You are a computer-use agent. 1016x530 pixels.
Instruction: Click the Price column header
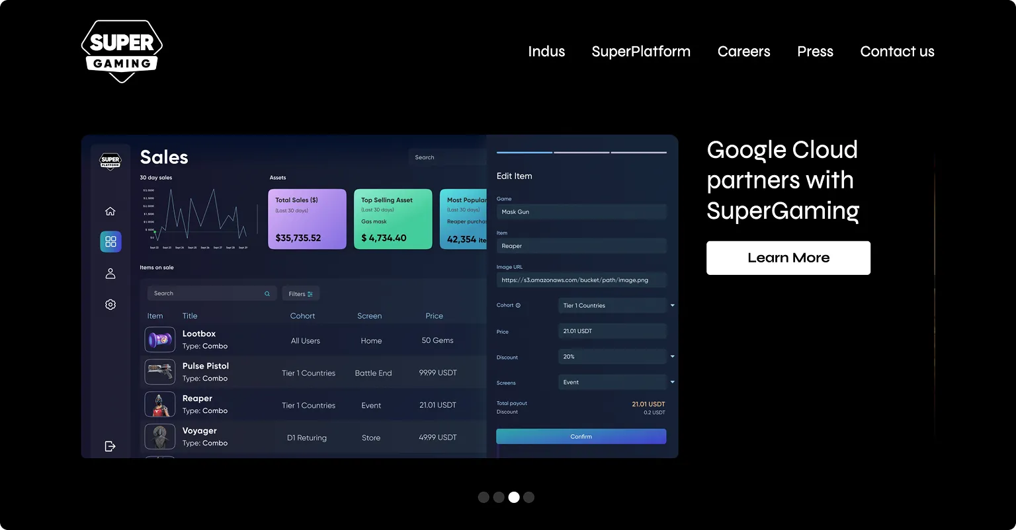(435, 316)
